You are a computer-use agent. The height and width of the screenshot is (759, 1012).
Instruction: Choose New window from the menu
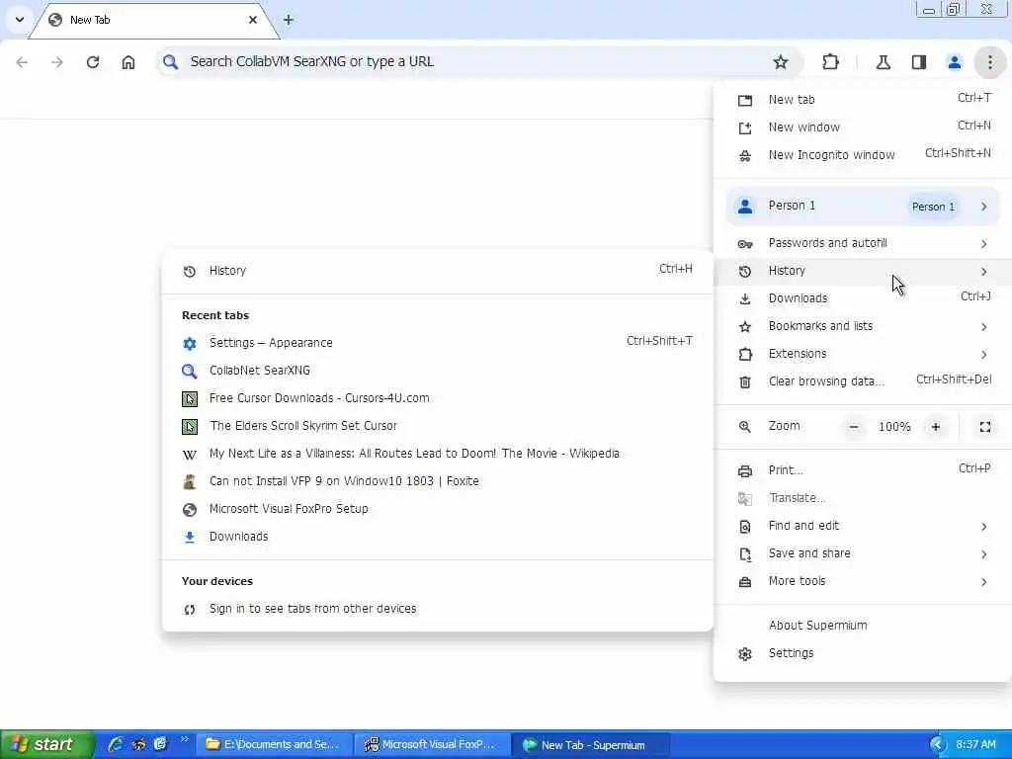(x=863, y=127)
